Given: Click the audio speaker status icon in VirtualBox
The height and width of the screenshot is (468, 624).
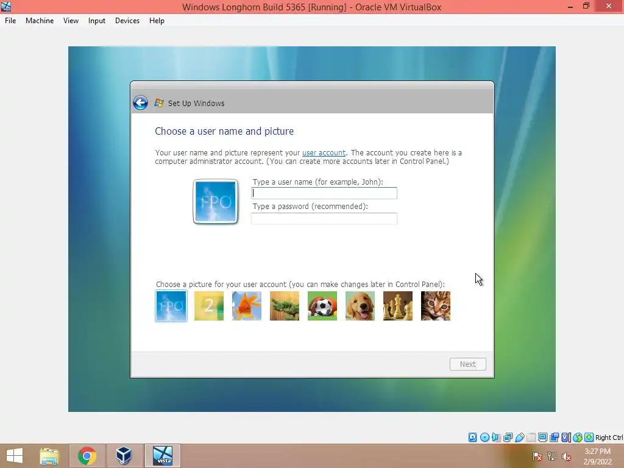Looking at the screenshot, I should point(496,438).
